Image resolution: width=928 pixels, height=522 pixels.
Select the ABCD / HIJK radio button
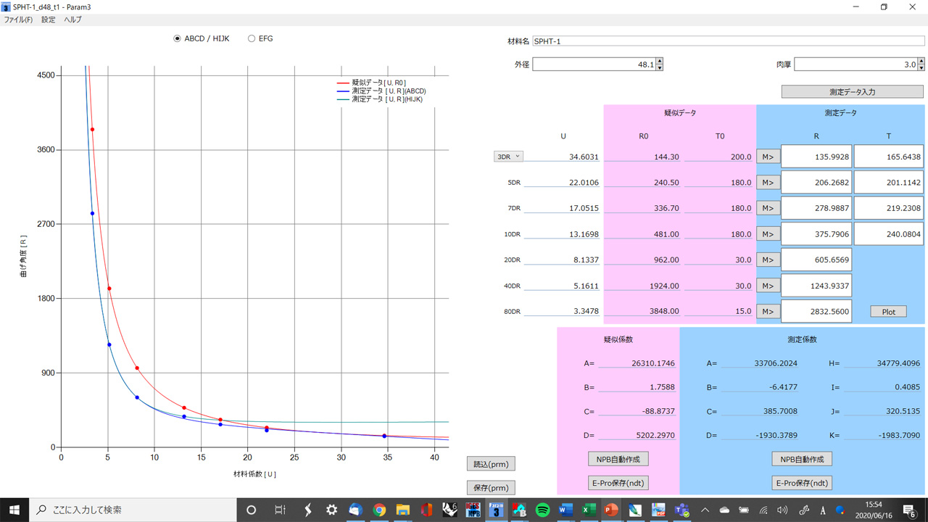pyautogui.click(x=178, y=38)
